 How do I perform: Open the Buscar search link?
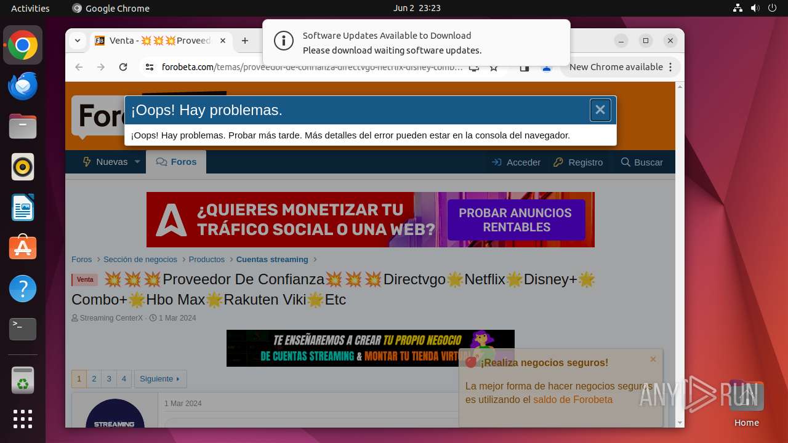(642, 162)
